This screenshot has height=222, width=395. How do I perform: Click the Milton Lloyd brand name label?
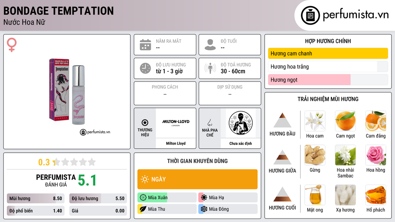click(176, 143)
